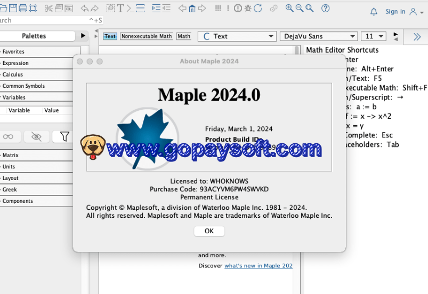Screen dimensions: 428x294
Task: Toggle the crossed-eye hide variables button
Action: pyautogui.click(x=37, y=137)
